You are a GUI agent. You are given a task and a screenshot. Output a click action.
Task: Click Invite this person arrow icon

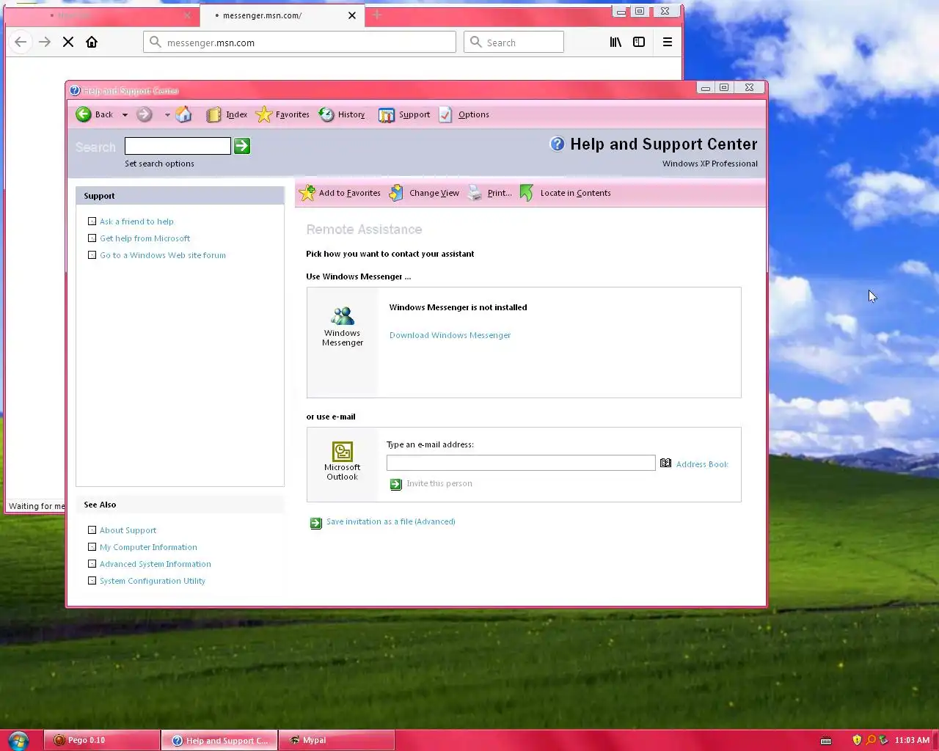[396, 484]
